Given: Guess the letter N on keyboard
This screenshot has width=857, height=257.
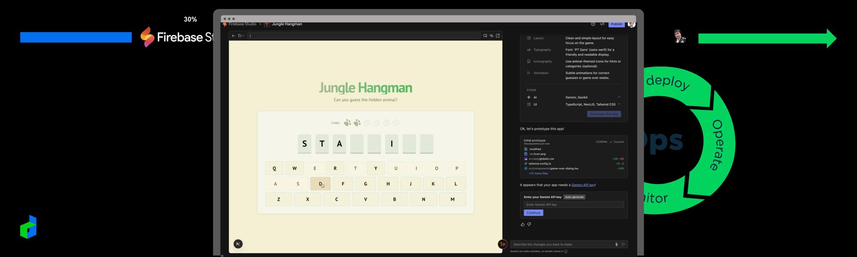Looking at the screenshot, I should 424,199.
